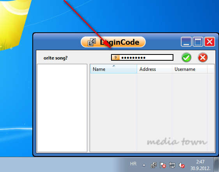Sort list by Address column

coord(154,69)
